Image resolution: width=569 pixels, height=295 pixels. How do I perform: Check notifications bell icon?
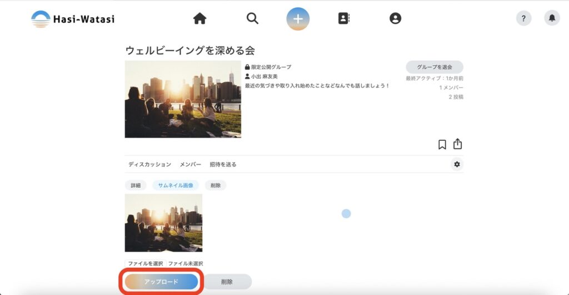[552, 18]
